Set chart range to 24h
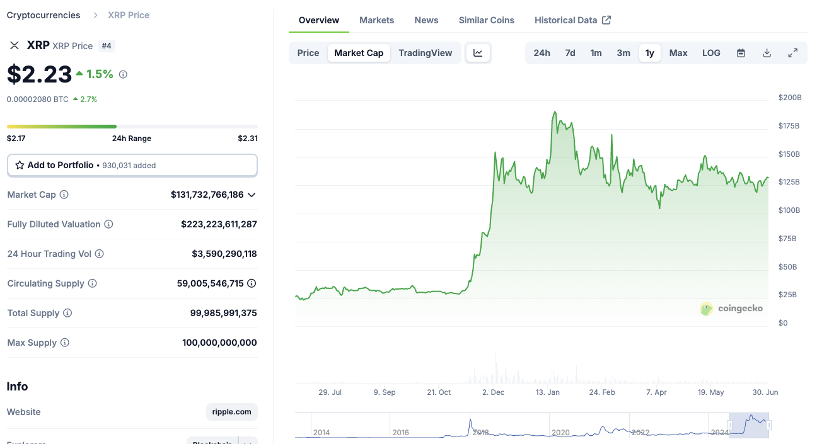Image resolution: width=817 pixels, height=444 pixels. pyautogui.click(x=542, y=53)
